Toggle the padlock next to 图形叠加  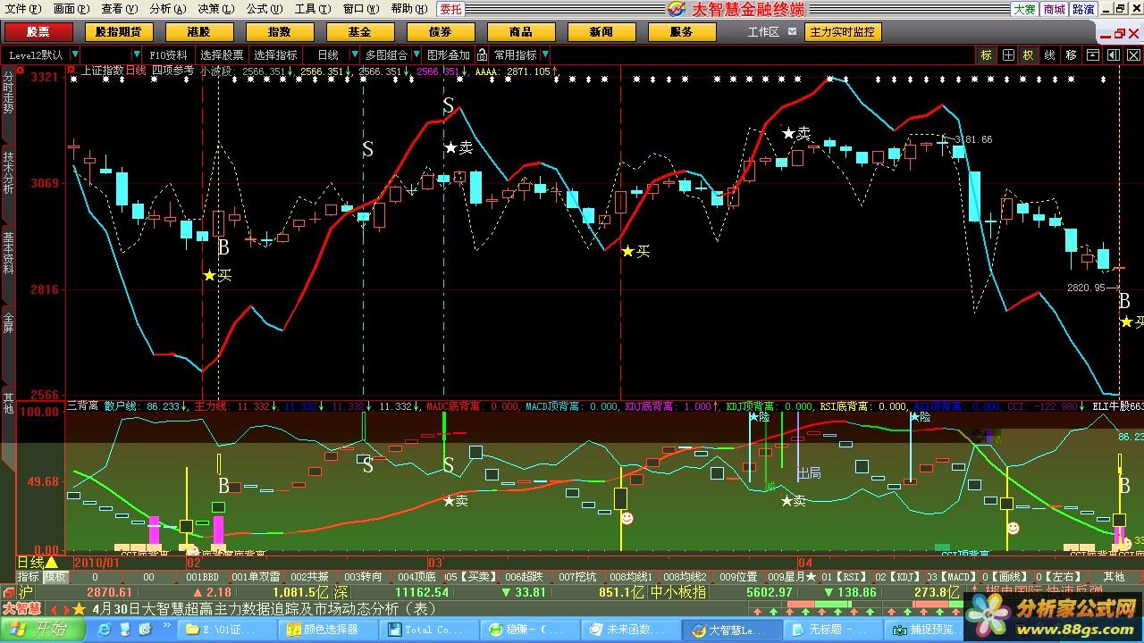coord(483,55)
